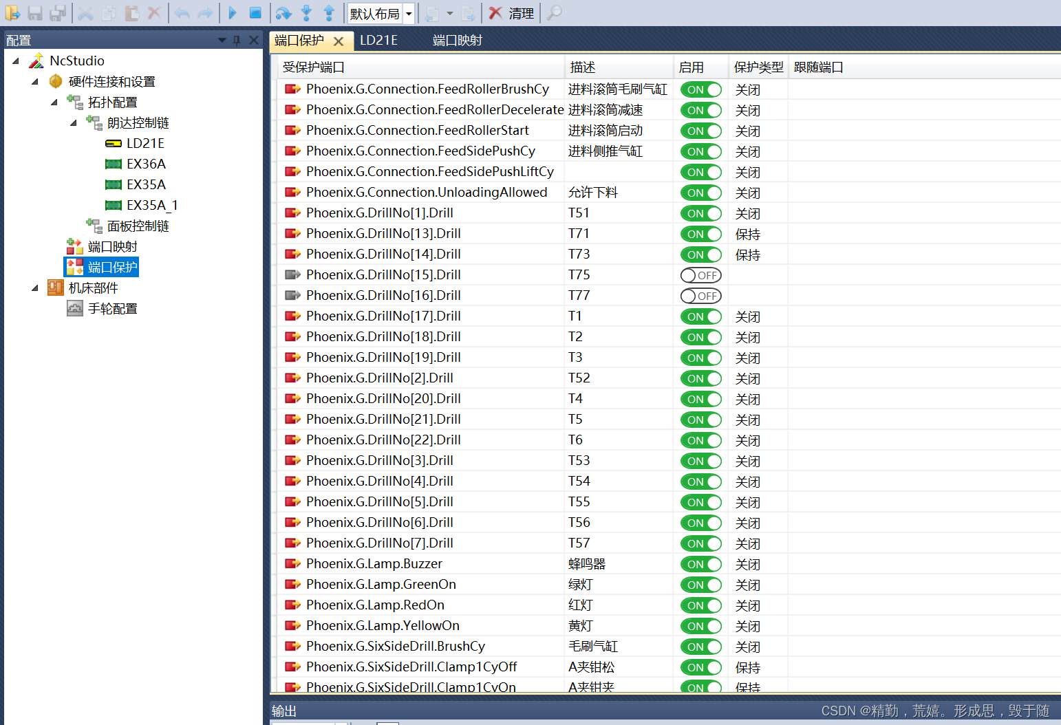Click the LD21E controller icon in tree
1061x725 pixels.
pos(114,143)
